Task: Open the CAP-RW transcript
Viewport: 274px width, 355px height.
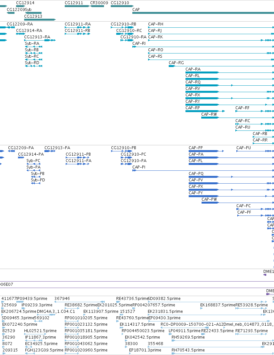Action: point(209,114)
